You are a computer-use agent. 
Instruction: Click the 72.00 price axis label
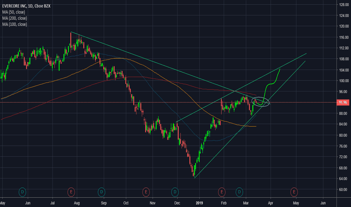click(x=344, y=157)
